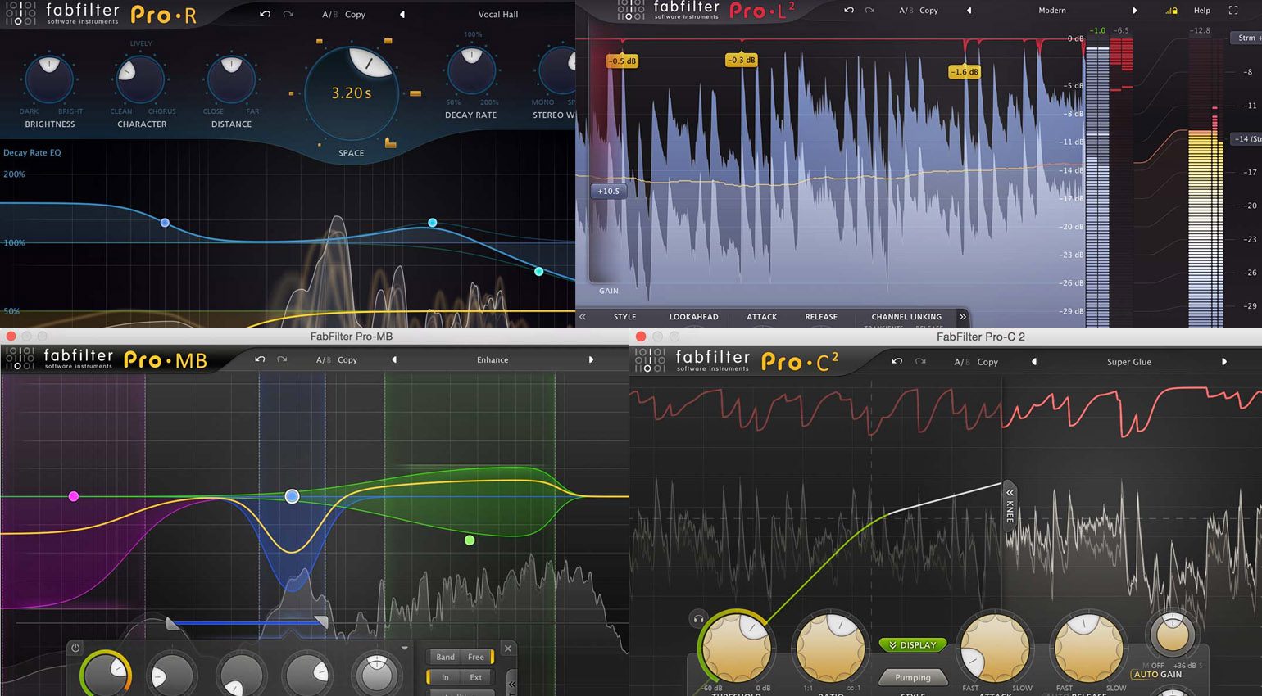
Task: Copy A/B state in Pro-L 2
Action: [928, 11]
